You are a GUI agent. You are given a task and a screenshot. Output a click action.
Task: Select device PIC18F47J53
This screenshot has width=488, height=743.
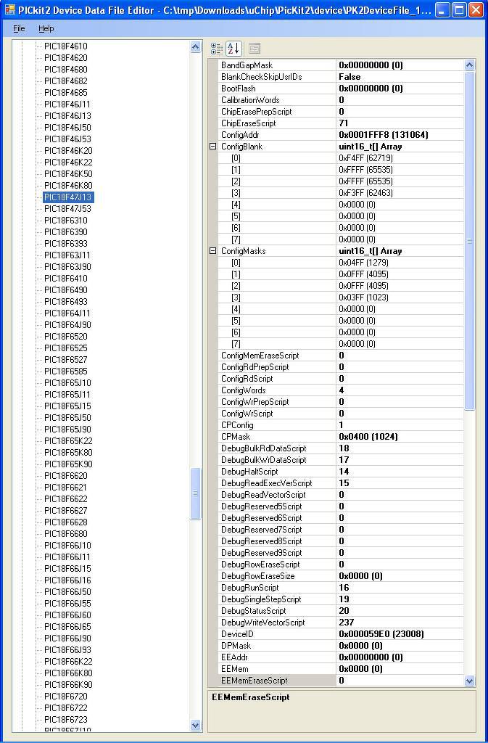(x=67, y=209)
